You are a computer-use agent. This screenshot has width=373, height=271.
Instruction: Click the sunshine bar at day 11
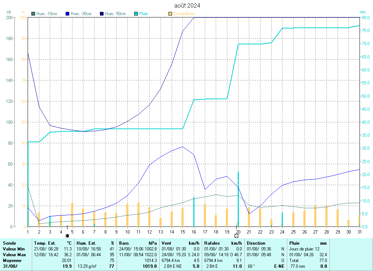point(139,214)
